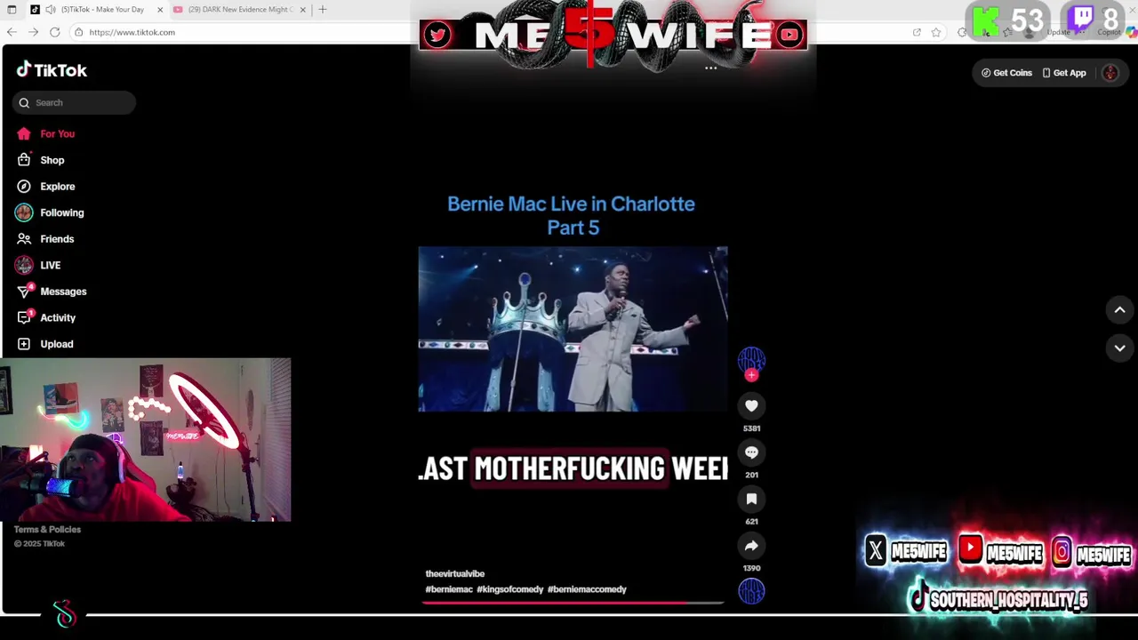1138x640 pixels.
Task: Open the Shop page
Action: pos(52,160)
